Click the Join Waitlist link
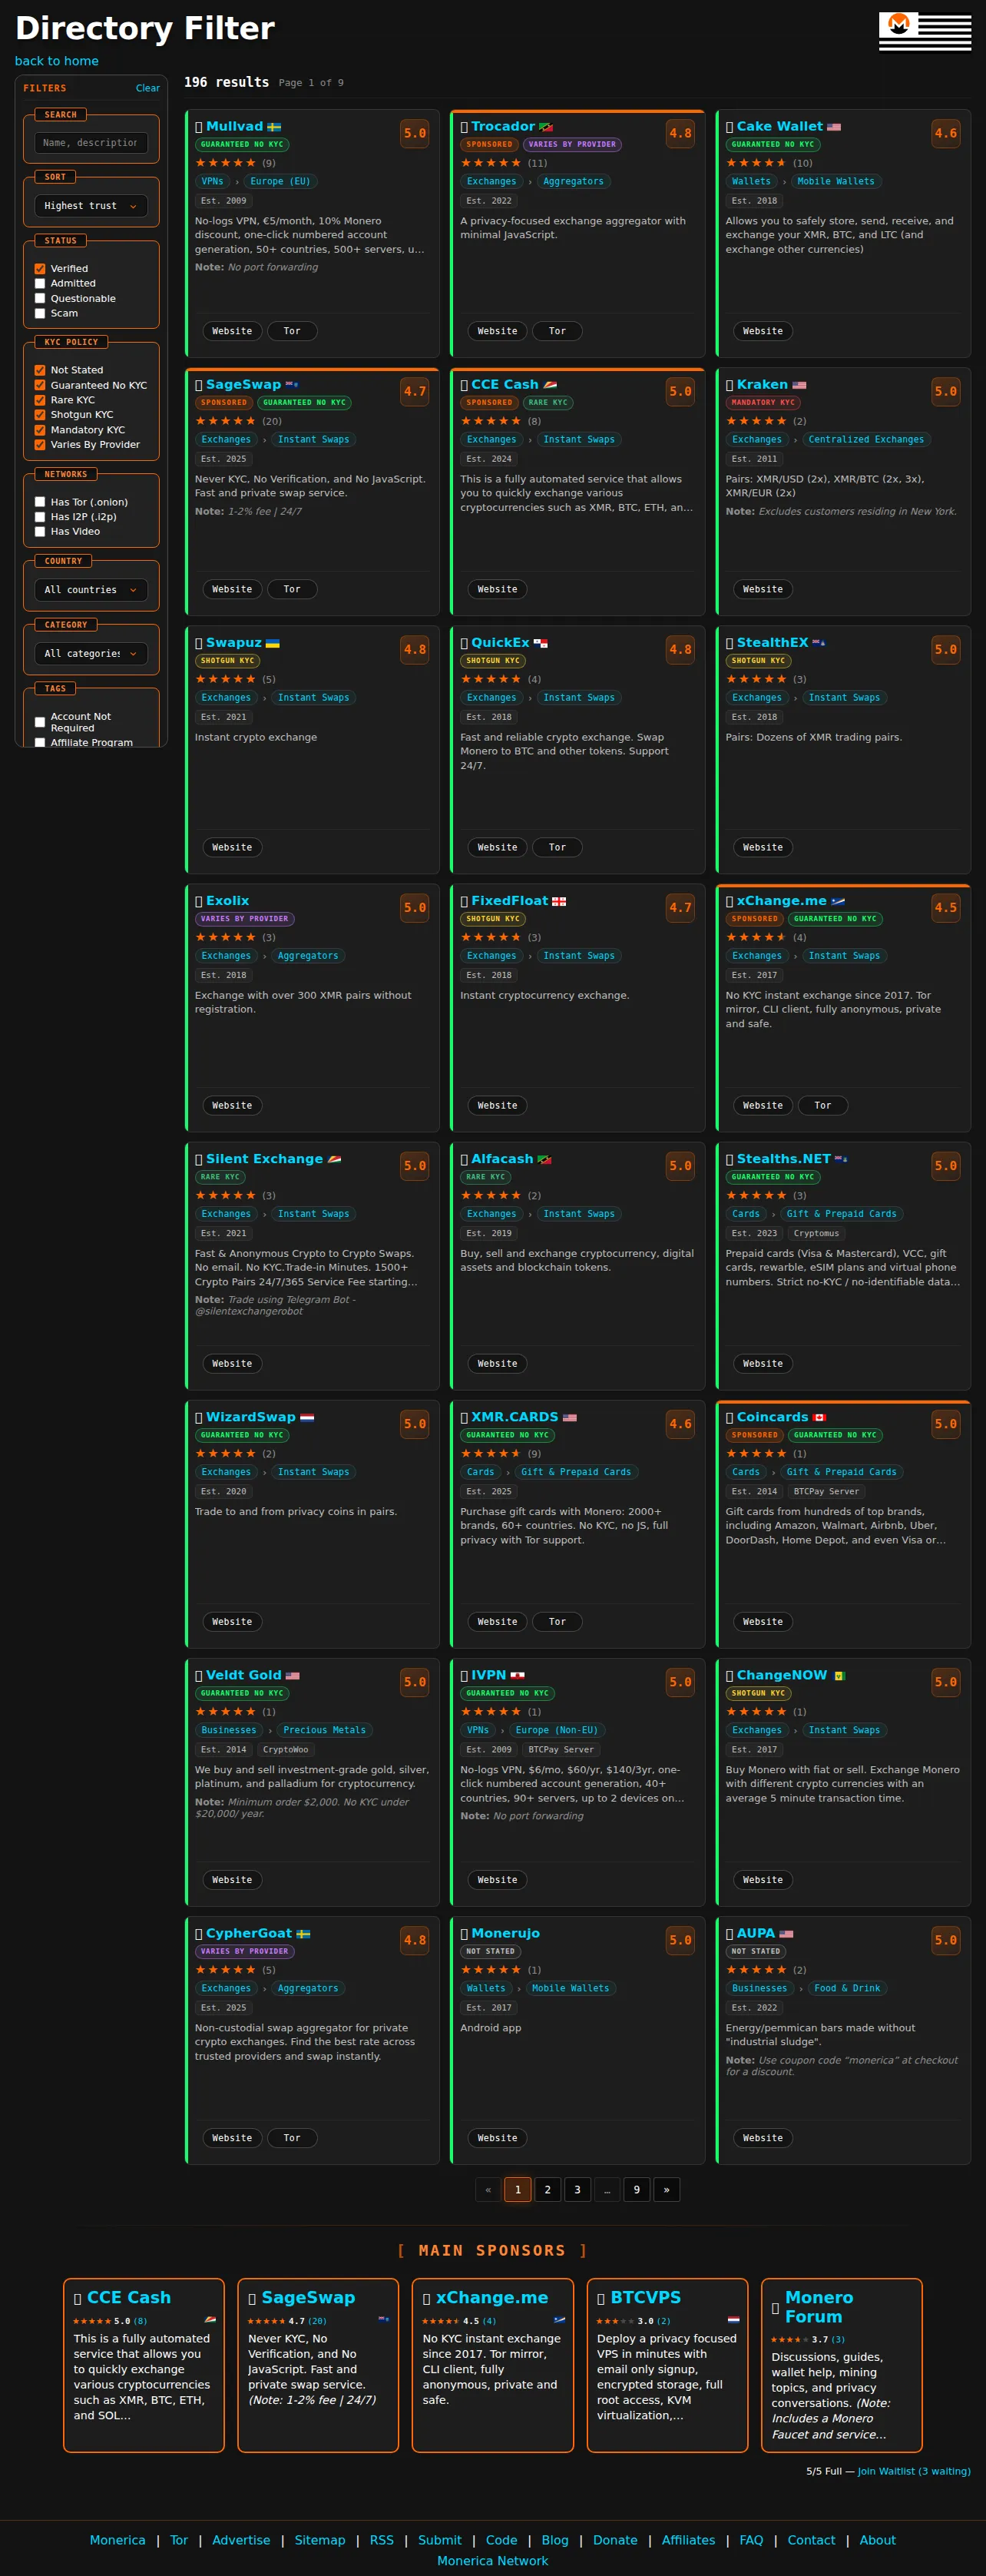 coord(913,2470)
